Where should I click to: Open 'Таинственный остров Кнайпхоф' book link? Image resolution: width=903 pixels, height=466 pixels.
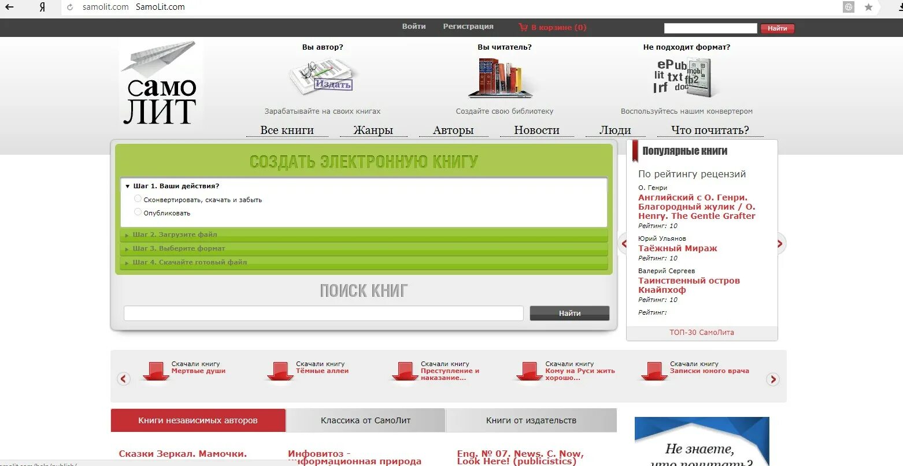click(x=689, y=285)
